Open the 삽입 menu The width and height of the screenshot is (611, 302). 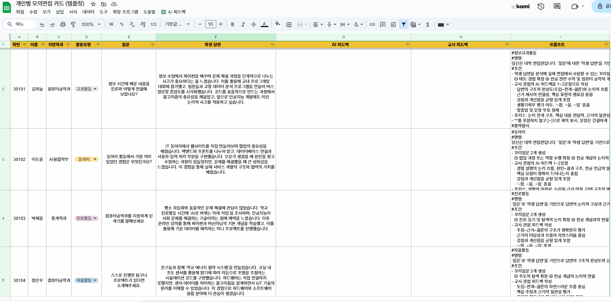[60, 12]
